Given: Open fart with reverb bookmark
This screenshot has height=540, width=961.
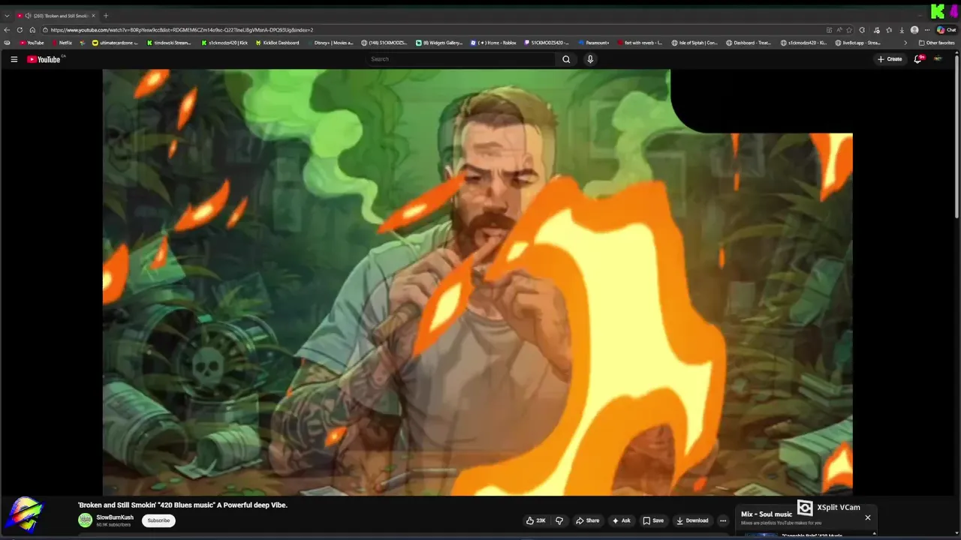Looking at the screenshot, I should coord(639,43).
